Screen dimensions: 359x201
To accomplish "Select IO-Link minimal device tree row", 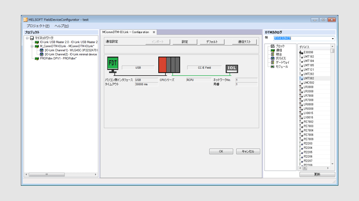I will click(71, 55).
